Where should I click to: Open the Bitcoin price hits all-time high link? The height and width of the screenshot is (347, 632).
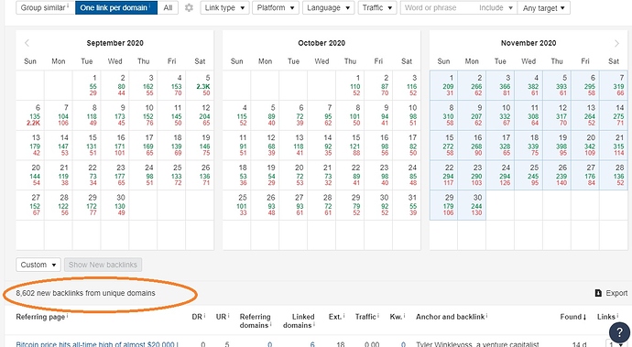[x=97, y=344]
